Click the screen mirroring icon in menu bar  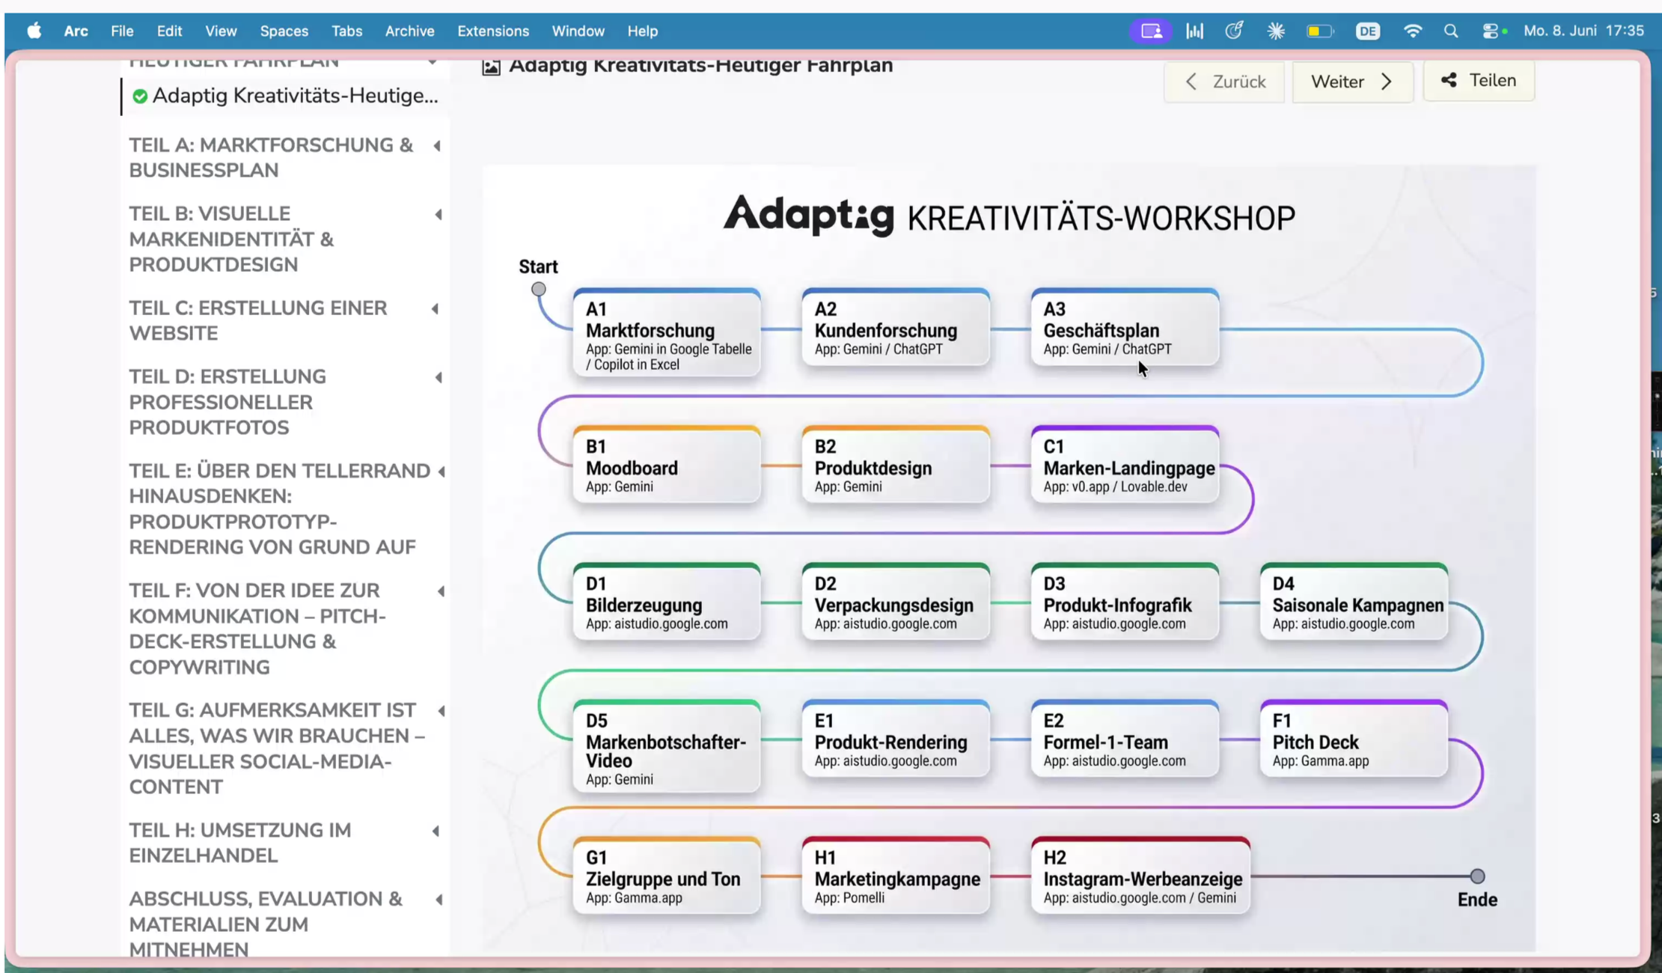pyautogui.click(x=1151, y=31)
